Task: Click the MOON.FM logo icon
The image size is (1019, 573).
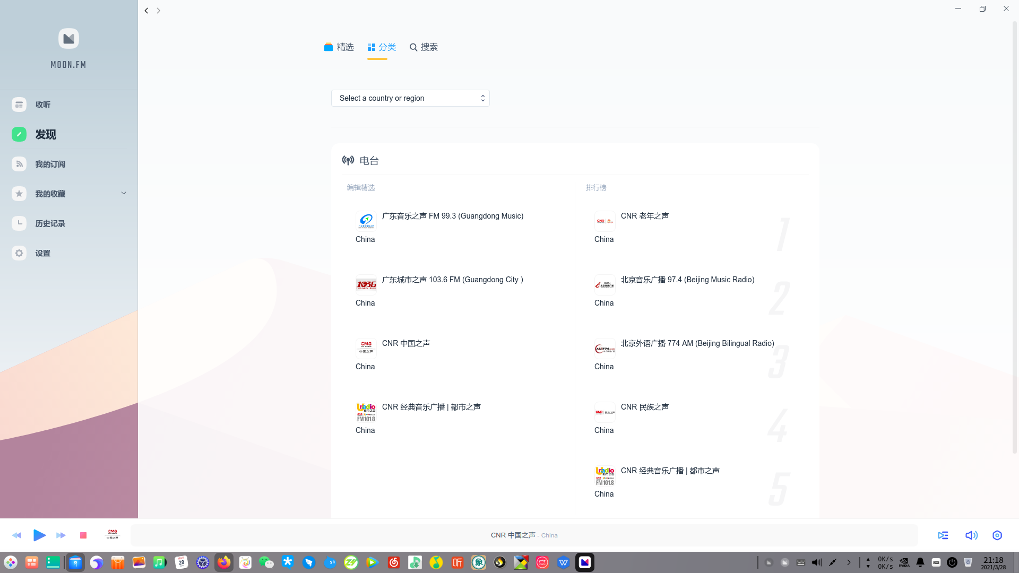Action: pos(68,39)
